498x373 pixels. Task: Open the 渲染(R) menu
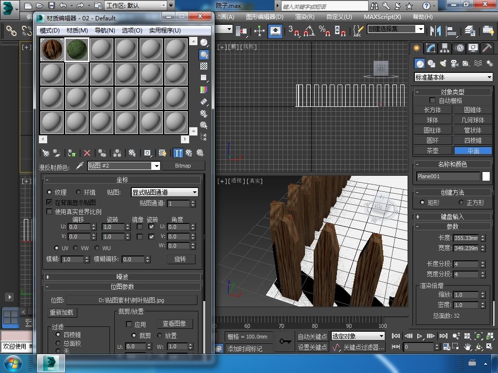(x=304, y=17)
